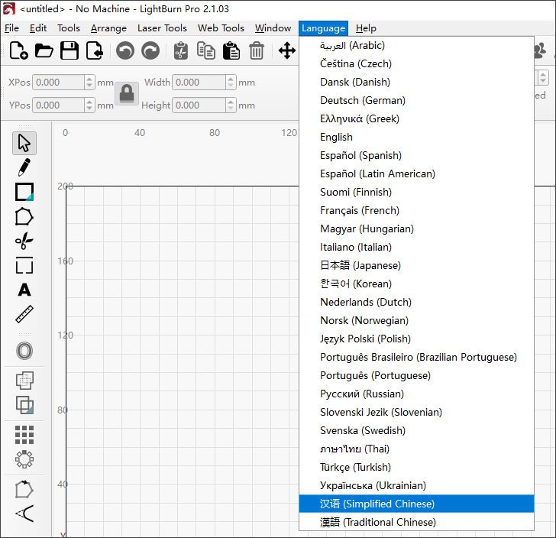This screenshot has width=556, height=538.
Task: Click the Width spinner arrows
Action: (231, 83)
